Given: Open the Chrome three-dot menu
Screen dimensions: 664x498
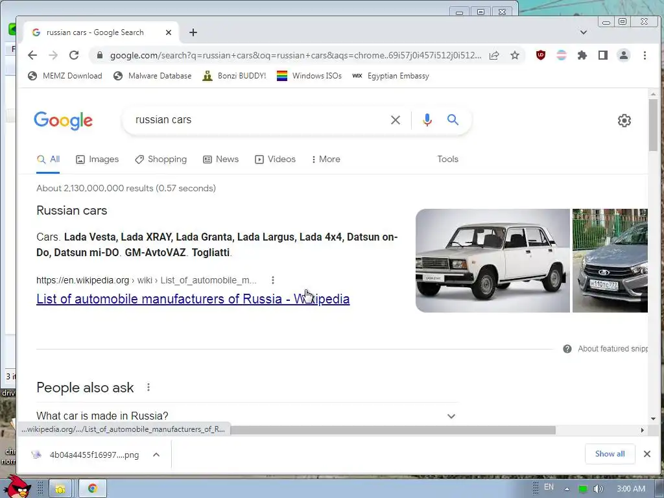Looking at the screenshot, I should [x=645, y=55].
